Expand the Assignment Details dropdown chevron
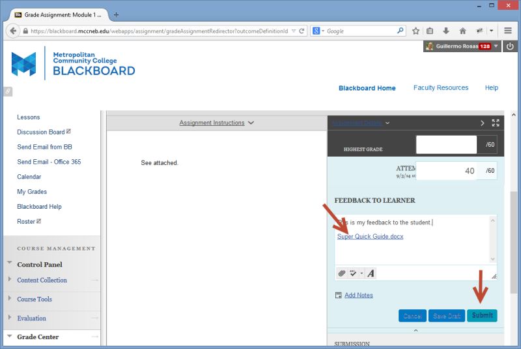The width and height of the screenshot is (521, 349). (387, 123)
